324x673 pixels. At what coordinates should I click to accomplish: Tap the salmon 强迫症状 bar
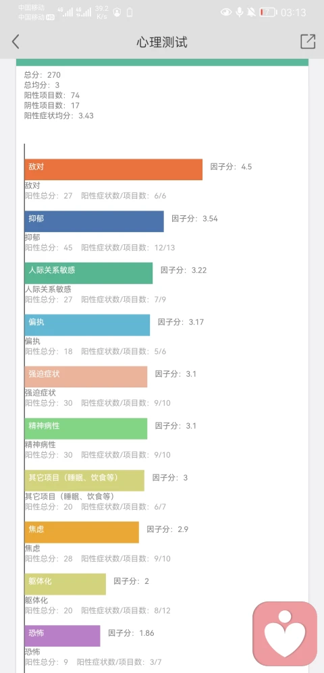(86, 377)
